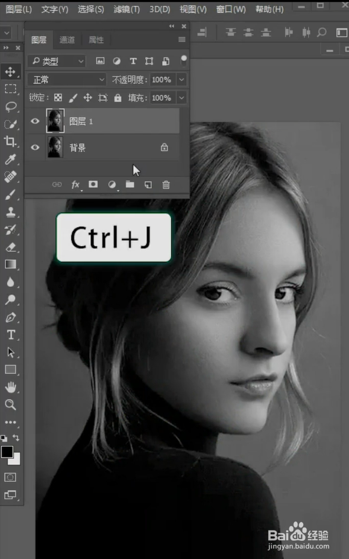Link selected layers
Viewport: 349px width, 559px height.
[57, 185]
